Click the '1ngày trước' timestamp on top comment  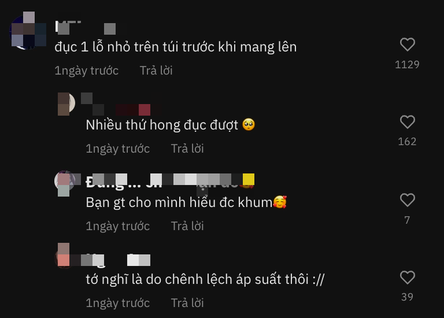click(87, 71)
